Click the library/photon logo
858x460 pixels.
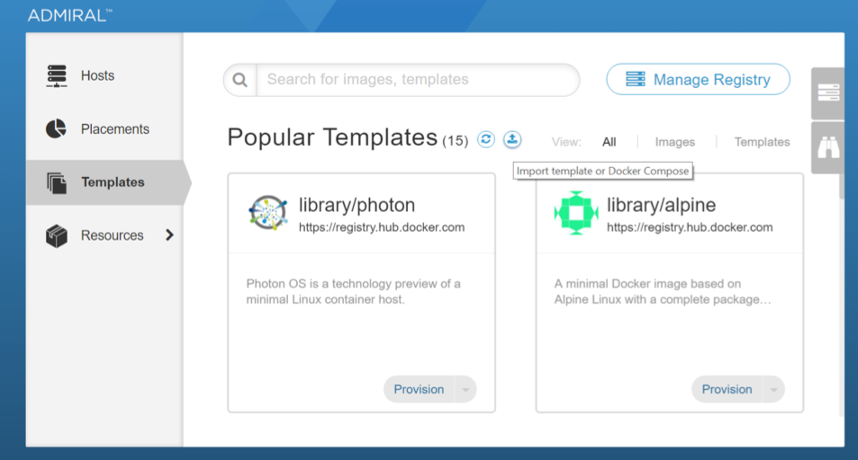click(x=268, y=213)
